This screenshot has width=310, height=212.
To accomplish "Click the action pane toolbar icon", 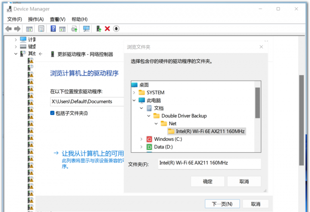I will 62,29.
